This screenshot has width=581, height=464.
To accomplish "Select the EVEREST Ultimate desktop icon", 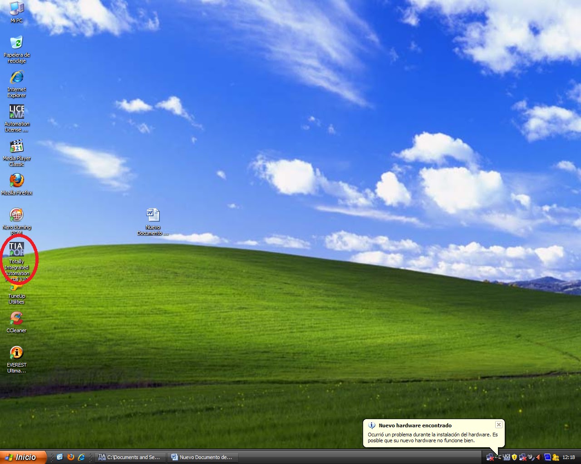I will [x=16, y=359].
